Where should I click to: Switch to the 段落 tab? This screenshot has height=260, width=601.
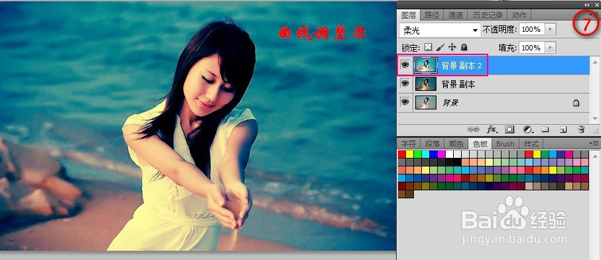432,144
